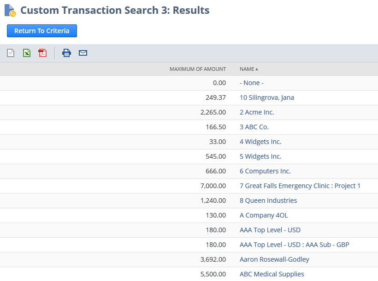Open 5 Widgets Inc. link
This screenshot has height=281, width=378.
260,156
